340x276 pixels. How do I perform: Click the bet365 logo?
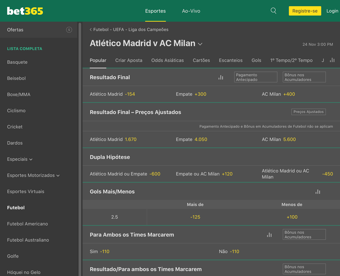pyautogui.click(x=25, y=11)
